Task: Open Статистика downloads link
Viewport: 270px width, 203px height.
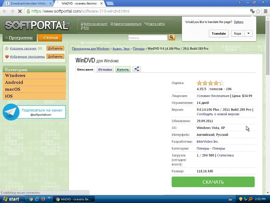Action: [x=225, y=155]
